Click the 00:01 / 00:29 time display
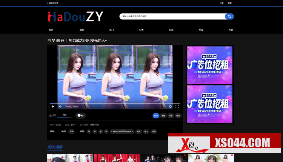283x162 pixels. pos(72,106)
